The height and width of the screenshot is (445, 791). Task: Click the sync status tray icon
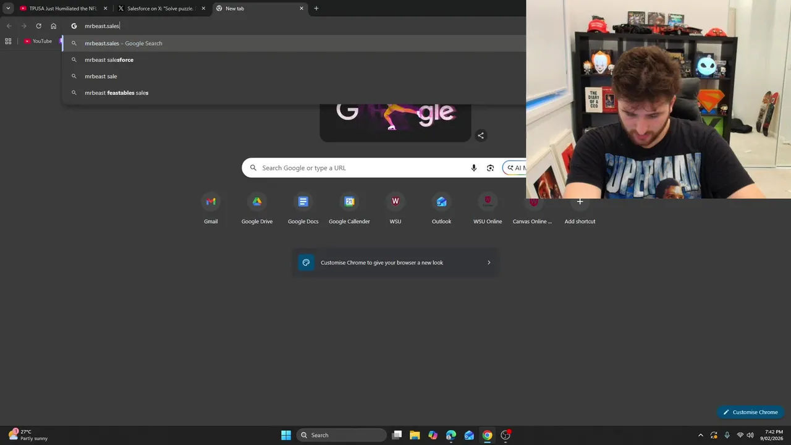pos(714,435)
